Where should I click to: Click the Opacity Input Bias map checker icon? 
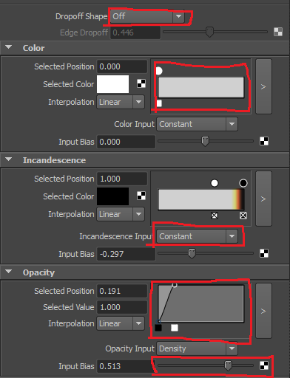pos(264,365)
